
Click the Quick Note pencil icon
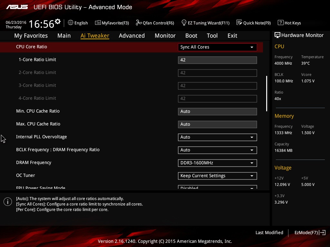(x=239, y=23)
